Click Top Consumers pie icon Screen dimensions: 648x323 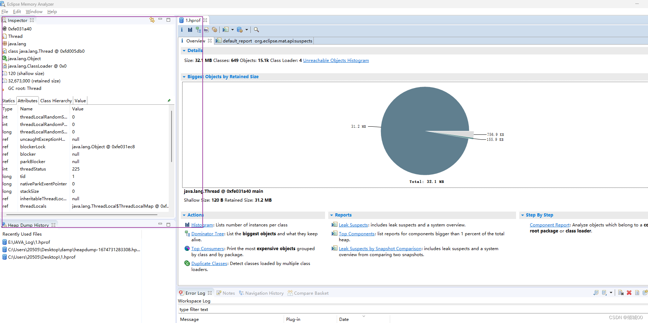(187, 248)
